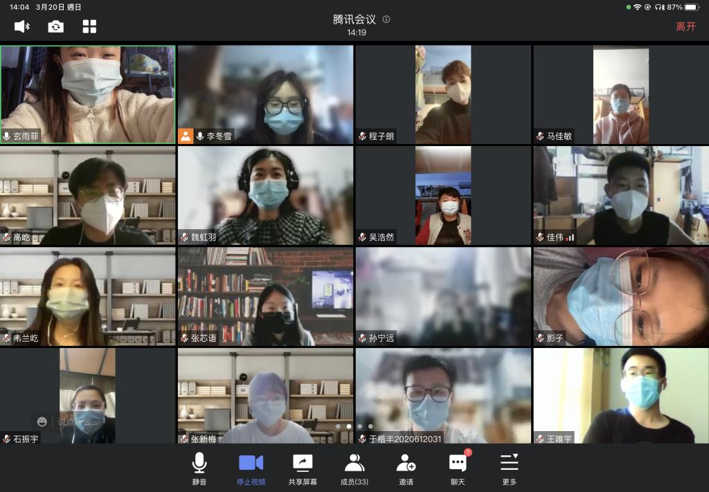Click the emoji reaction smiley icon
709x492 pixels.
coord(42,421)
